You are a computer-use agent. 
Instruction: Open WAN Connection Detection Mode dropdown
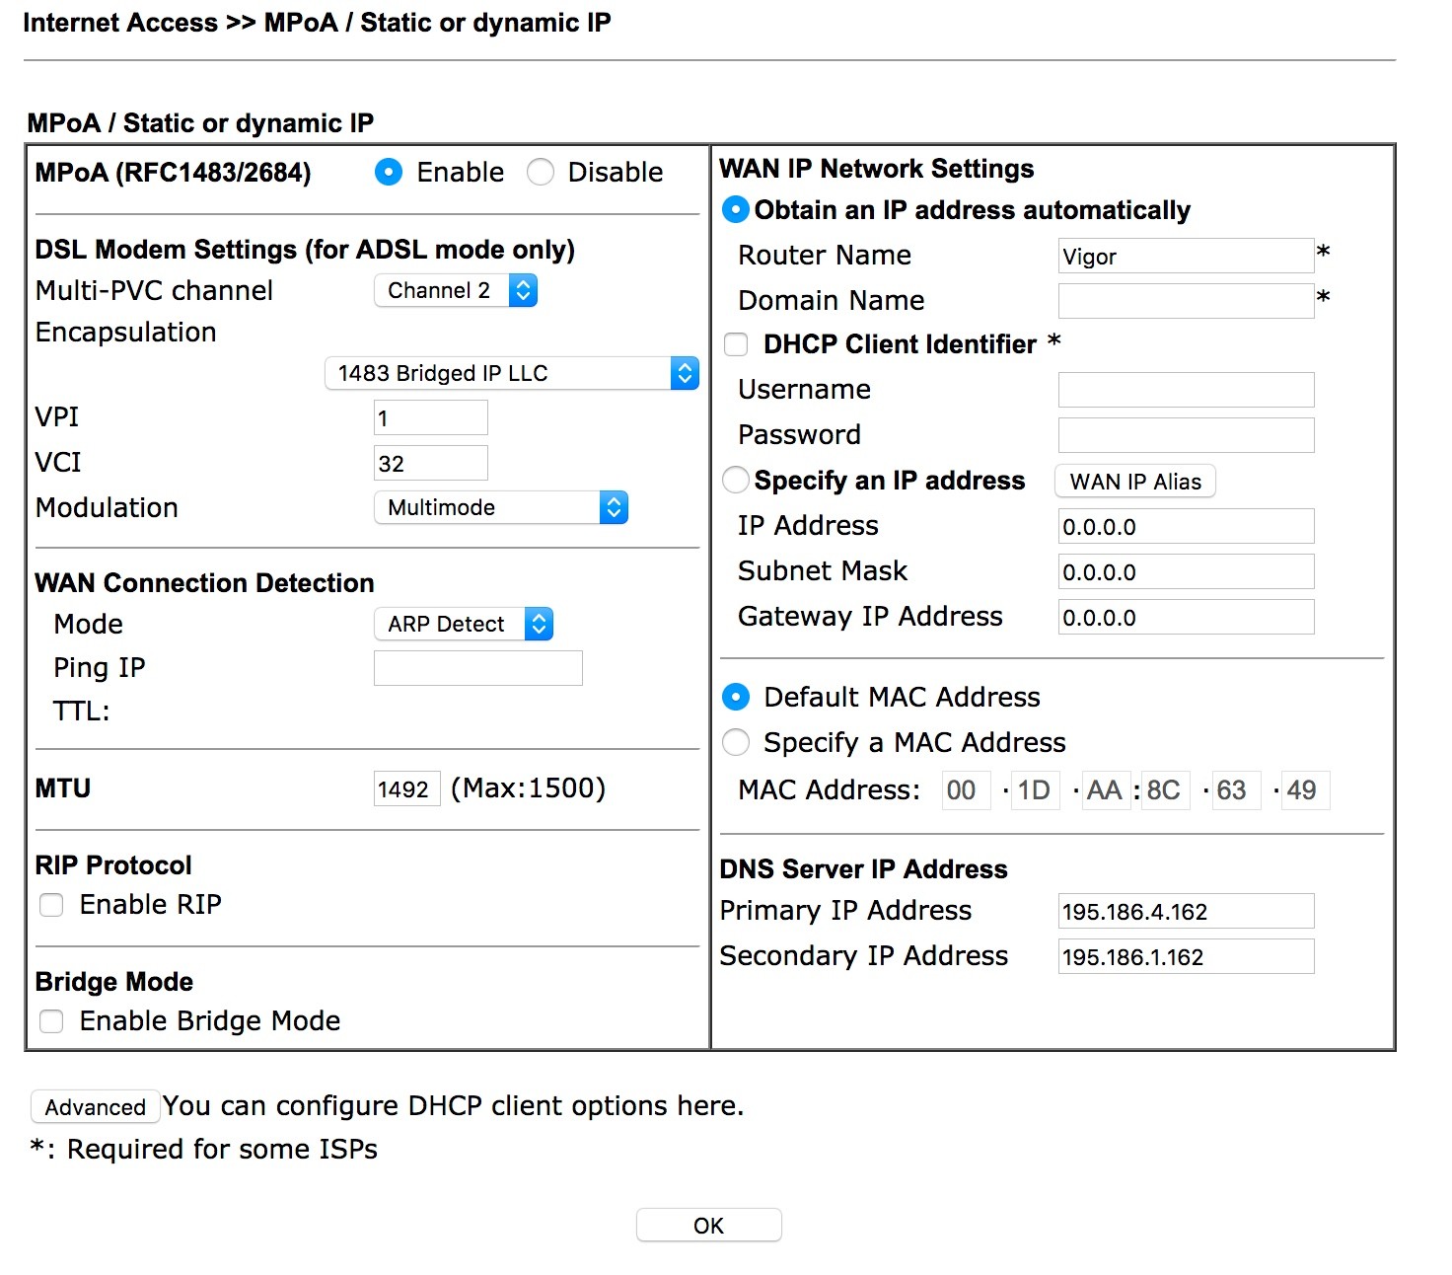pos(464,625)
